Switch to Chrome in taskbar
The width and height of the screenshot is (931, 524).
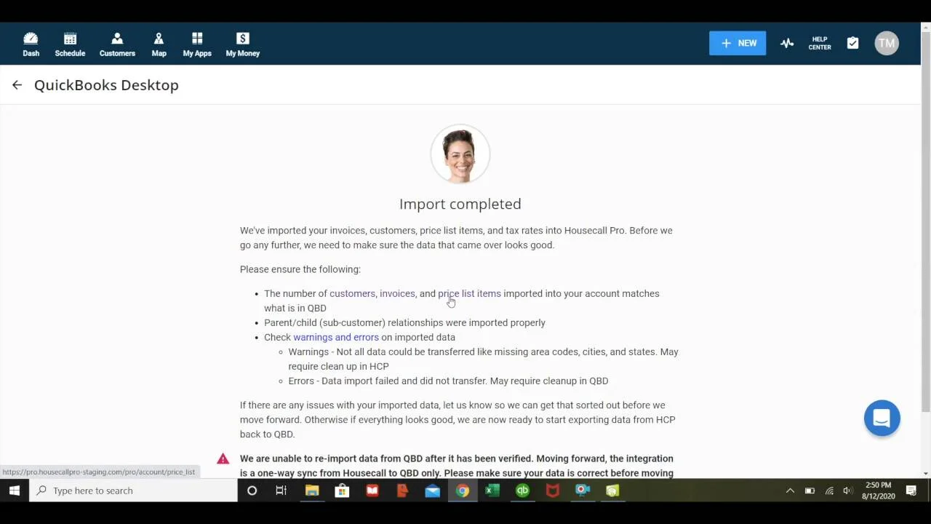coord(463,491)
